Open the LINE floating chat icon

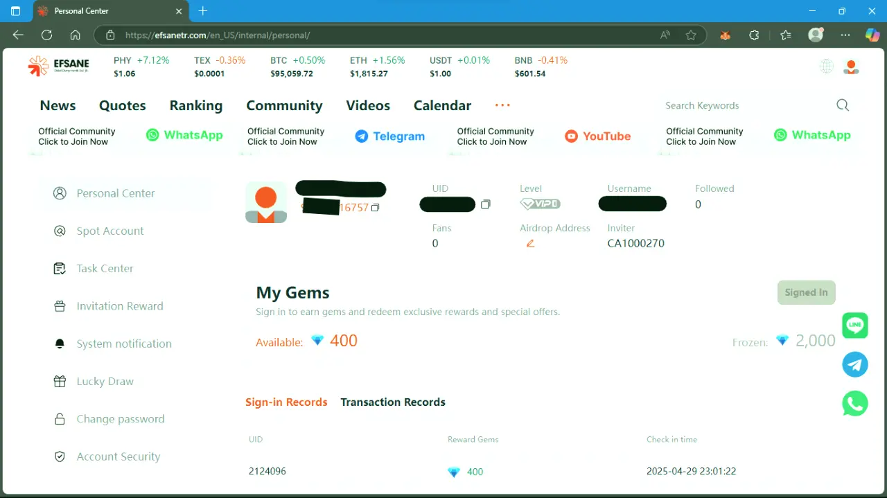[855, 326]
